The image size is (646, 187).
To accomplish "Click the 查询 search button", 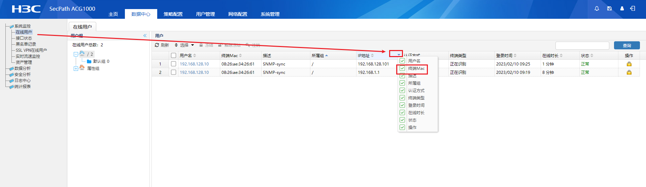I will (626, 46).
